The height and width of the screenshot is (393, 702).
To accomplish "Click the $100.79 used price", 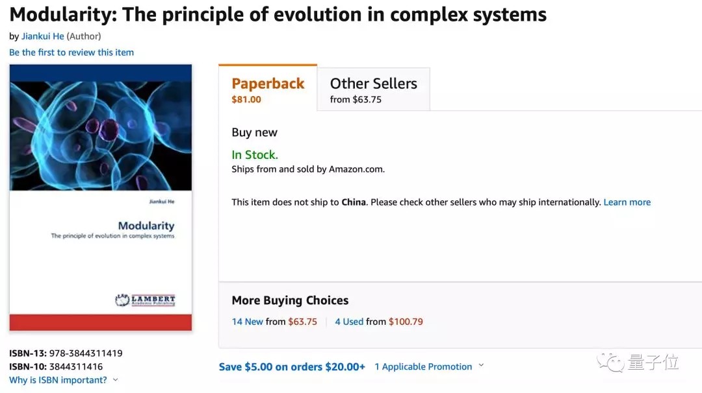I will 406,322.
